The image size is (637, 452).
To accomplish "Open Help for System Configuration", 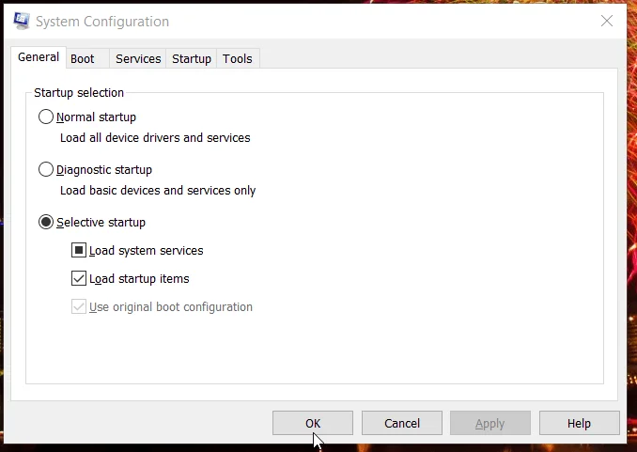I will tap(580, 423).
